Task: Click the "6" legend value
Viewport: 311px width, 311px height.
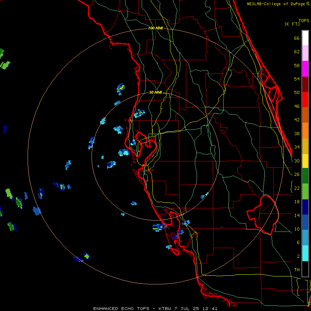Action: (x=298, y=242)
